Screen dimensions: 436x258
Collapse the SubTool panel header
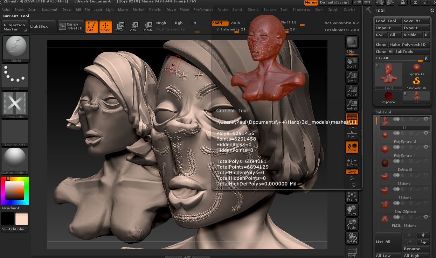[383, 112]
